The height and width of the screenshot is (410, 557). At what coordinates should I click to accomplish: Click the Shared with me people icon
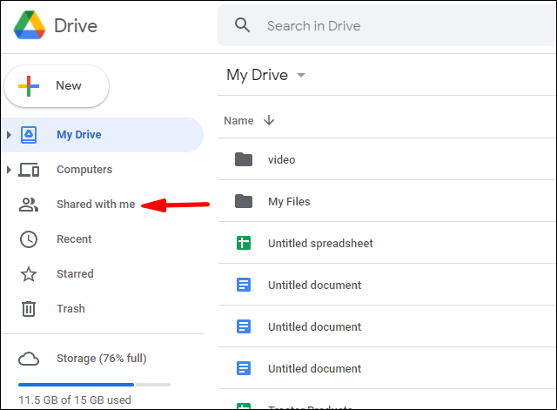click(x=29, y=205)
